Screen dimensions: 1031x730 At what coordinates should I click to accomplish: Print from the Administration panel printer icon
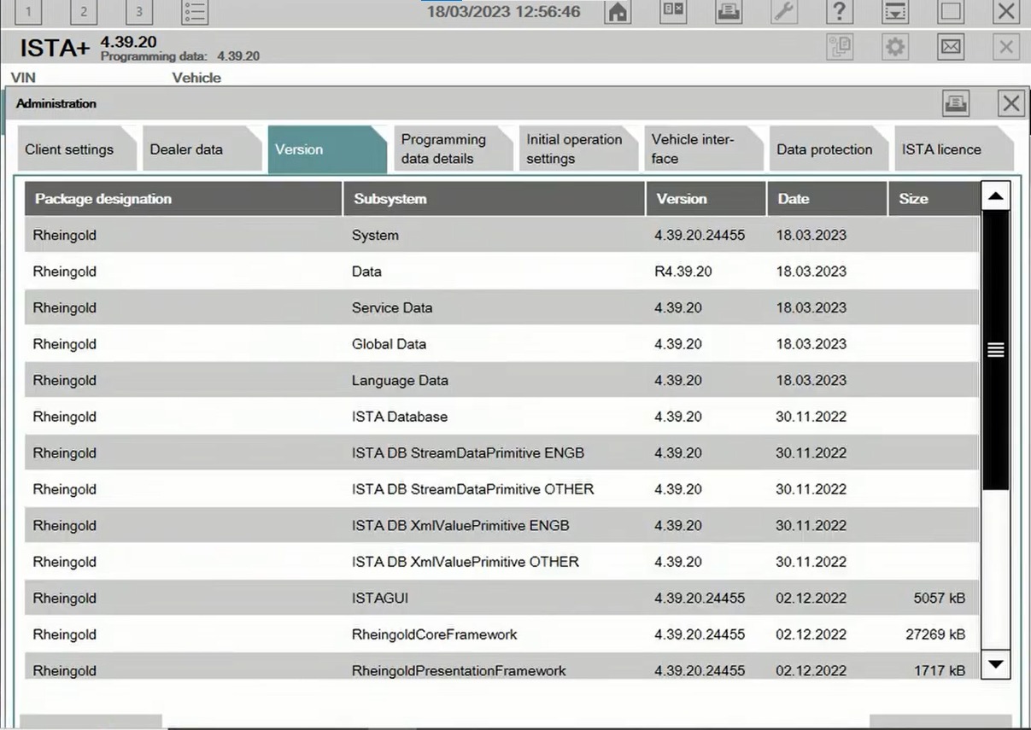pos(955,102)
